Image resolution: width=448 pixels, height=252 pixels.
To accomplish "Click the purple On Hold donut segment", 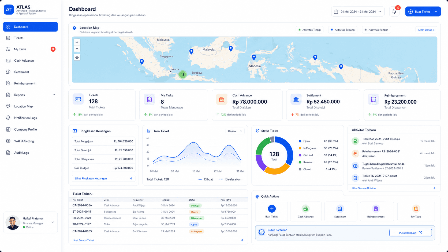I will (260, 163).
